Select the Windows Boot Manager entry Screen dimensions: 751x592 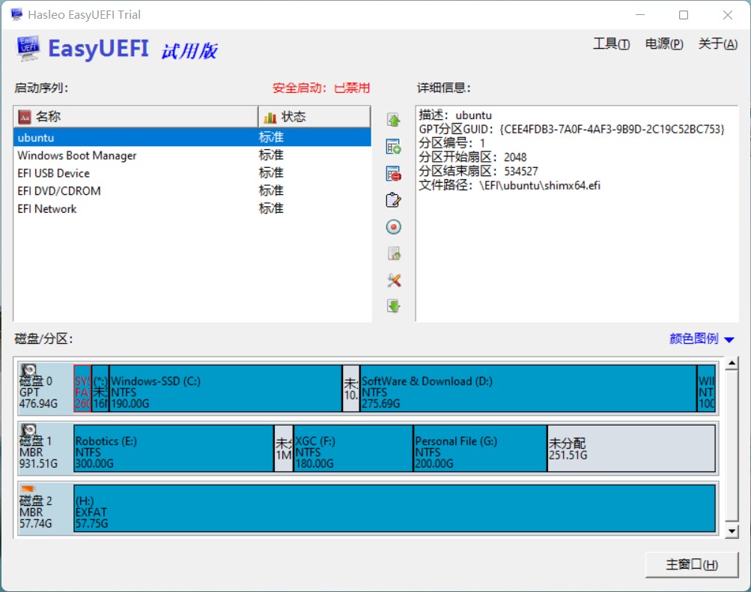[192, 155]
